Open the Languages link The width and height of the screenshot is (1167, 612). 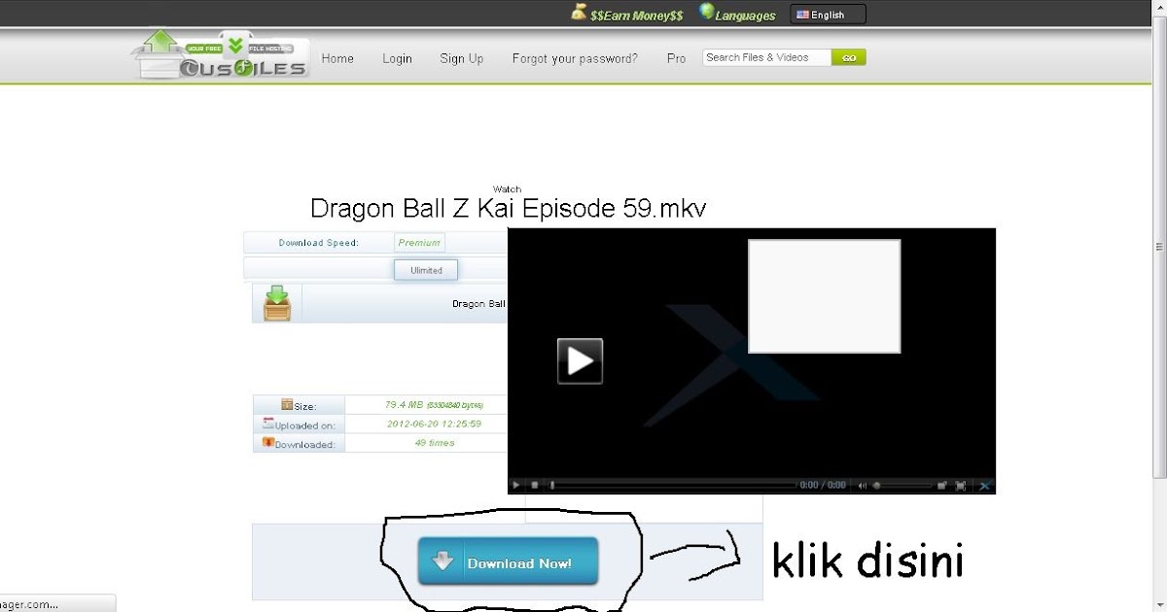pyautogui.click(x=747, y=16)
